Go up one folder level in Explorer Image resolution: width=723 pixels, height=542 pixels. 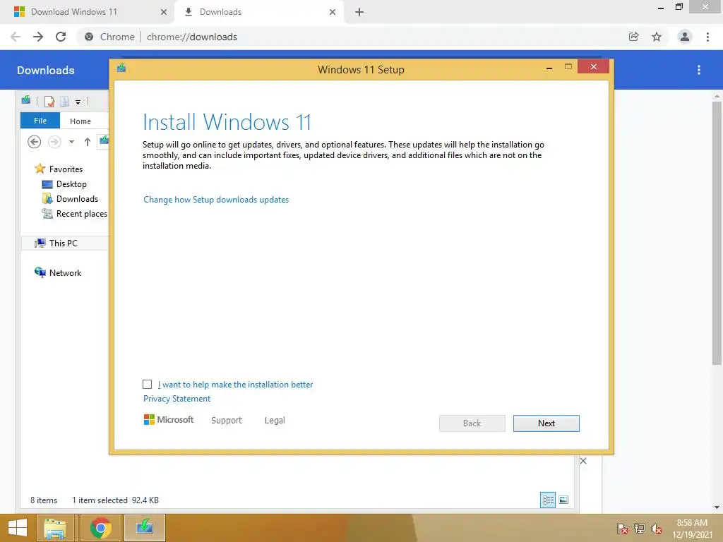(x=87, y=142)
